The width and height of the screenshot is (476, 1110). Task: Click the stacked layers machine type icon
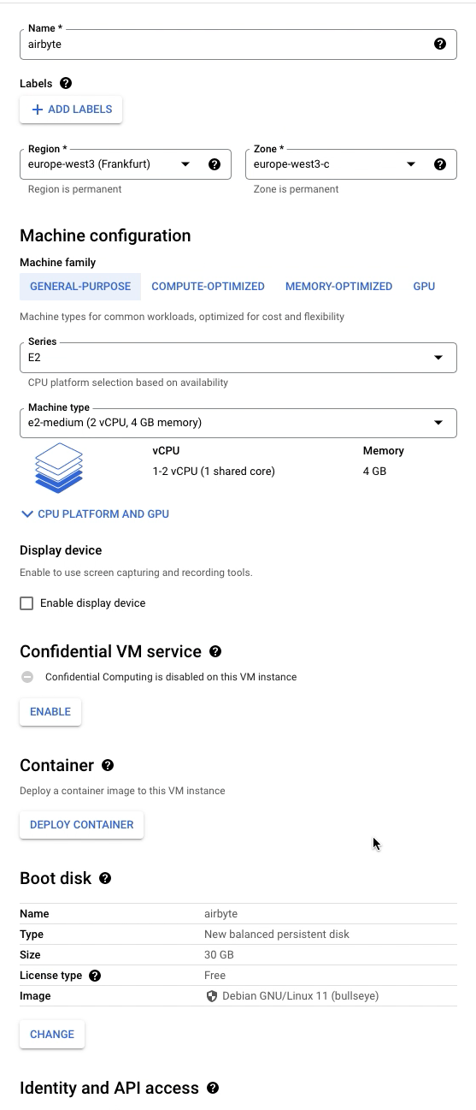pos(59,467)
